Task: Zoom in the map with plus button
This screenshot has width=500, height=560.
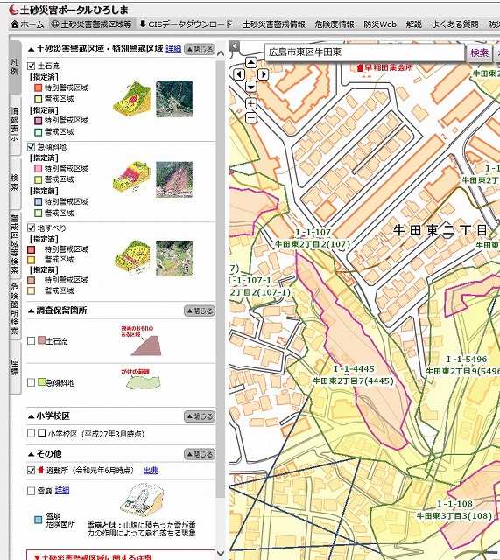Action: click(251, 103)
